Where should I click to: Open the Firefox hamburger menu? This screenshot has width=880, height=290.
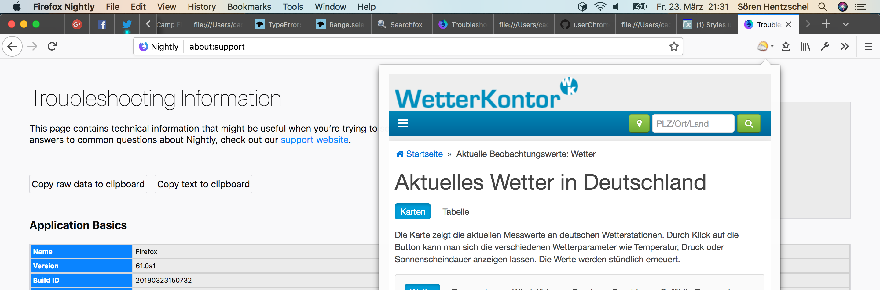point(868,46)
